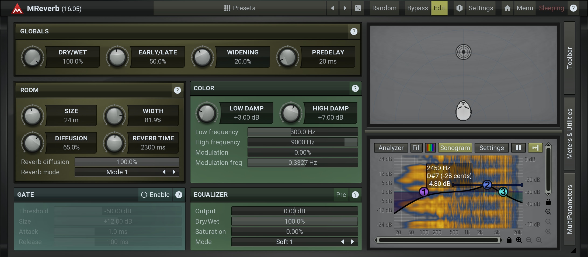Click the Early/Late knob
This screenshot has height=257, width=588.
click(117, 57)
